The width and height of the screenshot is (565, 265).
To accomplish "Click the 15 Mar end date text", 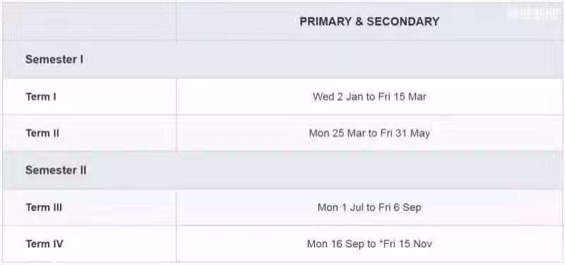I will 410,97.
